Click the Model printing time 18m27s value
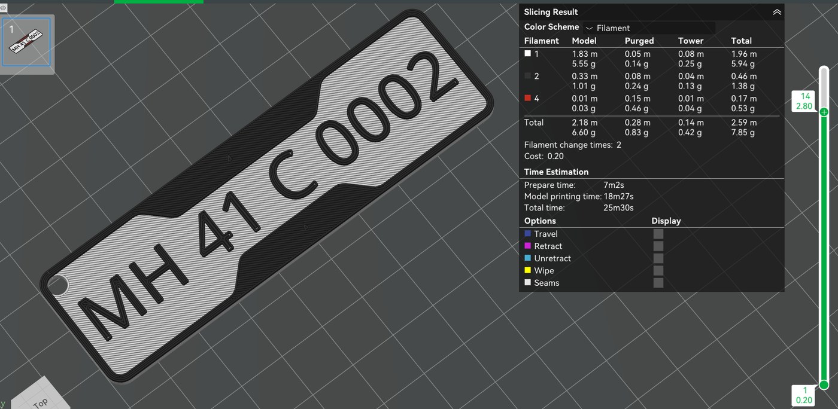 tap(618, 196)
